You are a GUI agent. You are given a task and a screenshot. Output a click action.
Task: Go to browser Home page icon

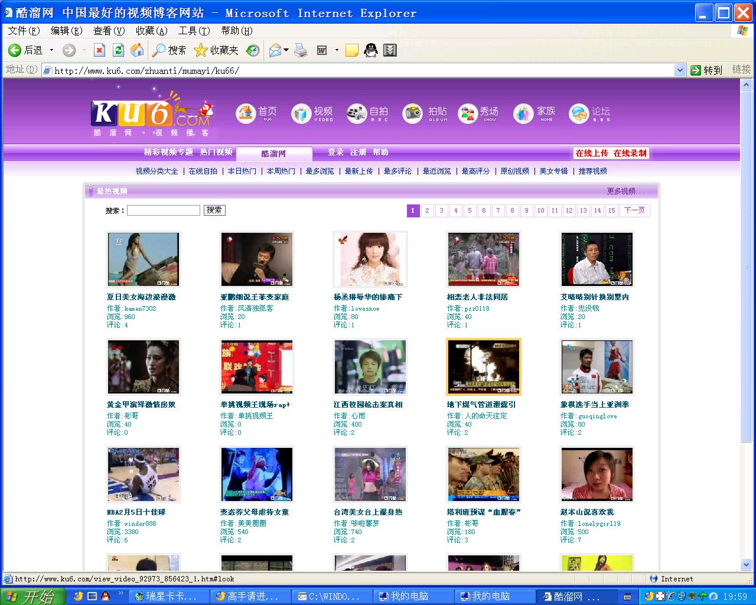tap(137, 50)
